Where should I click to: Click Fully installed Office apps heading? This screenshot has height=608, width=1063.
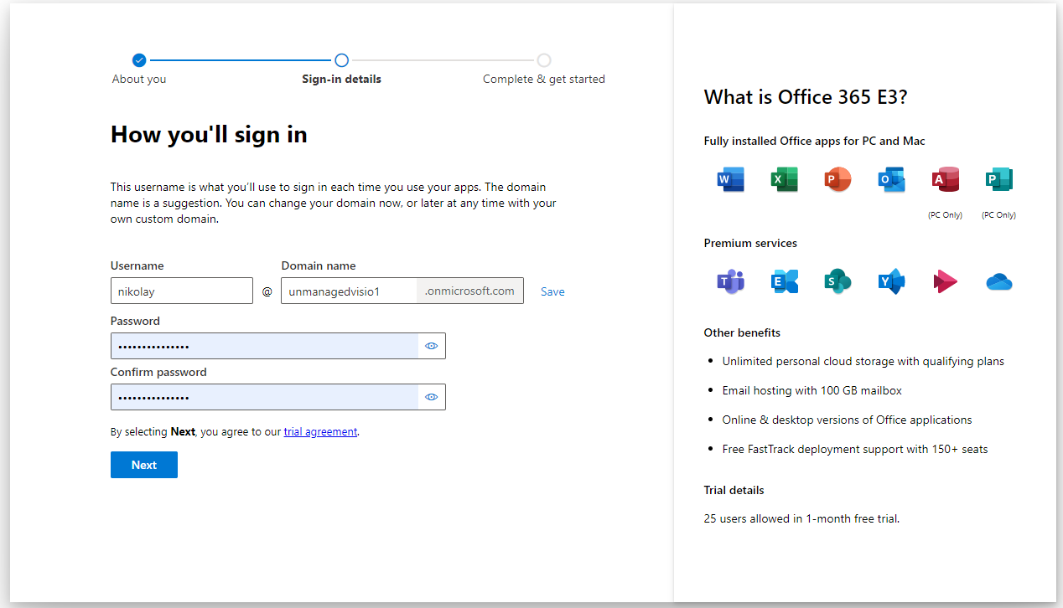(815, 141)
